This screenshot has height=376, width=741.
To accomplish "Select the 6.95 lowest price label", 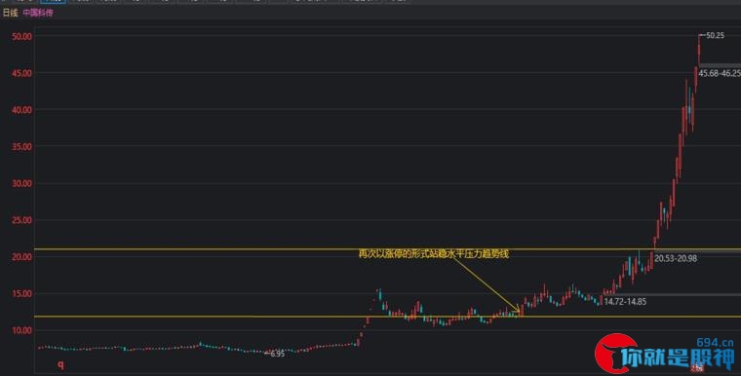I will click(x=277, y=354).
